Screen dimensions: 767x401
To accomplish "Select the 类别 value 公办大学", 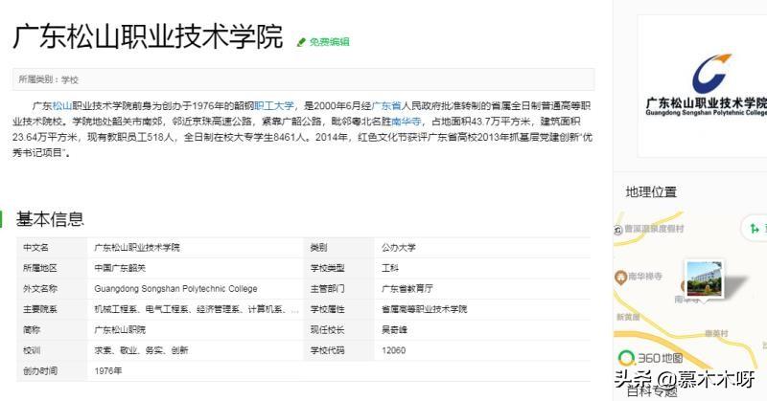I will [399, 248].
